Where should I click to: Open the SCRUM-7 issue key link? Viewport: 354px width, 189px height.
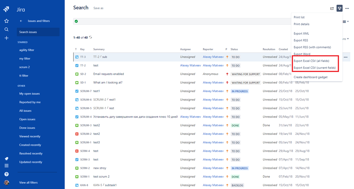(86, 91)
